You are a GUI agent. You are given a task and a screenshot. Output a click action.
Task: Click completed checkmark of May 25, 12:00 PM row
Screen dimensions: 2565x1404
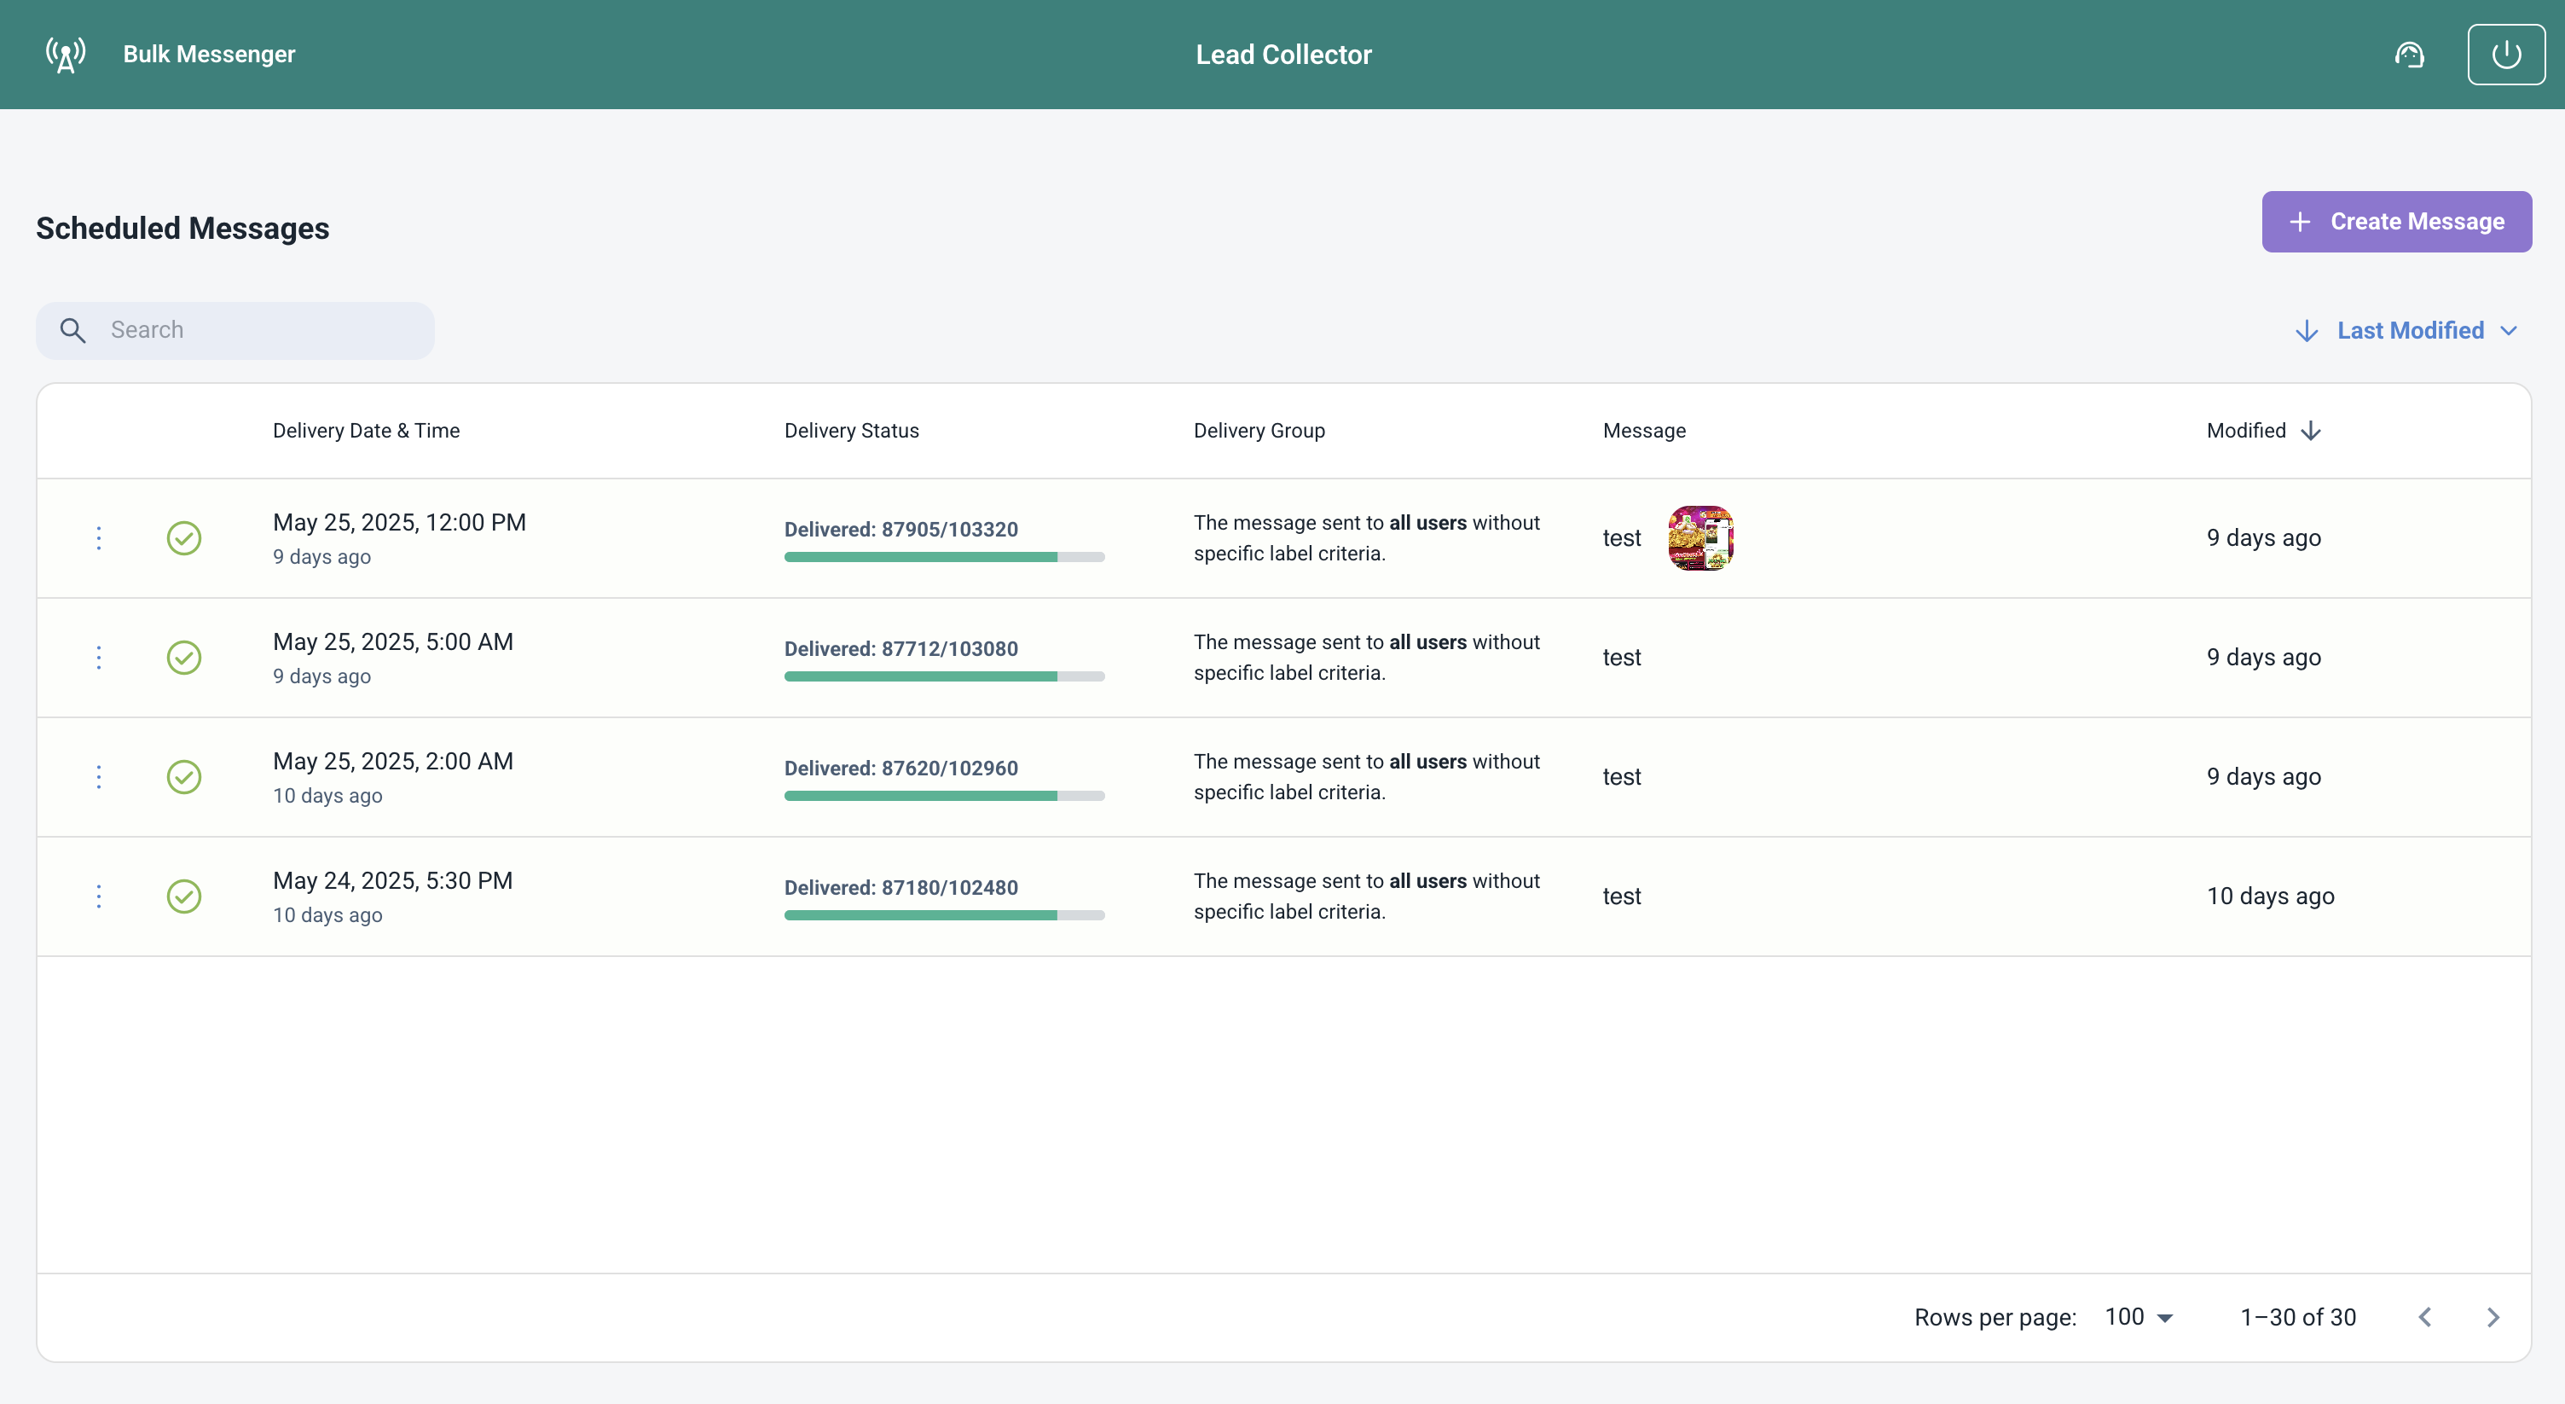pyautogui.click(x=184, y=537)
